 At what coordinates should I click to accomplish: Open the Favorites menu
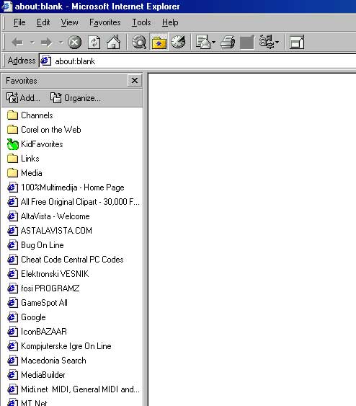click(x=104, y=22)
